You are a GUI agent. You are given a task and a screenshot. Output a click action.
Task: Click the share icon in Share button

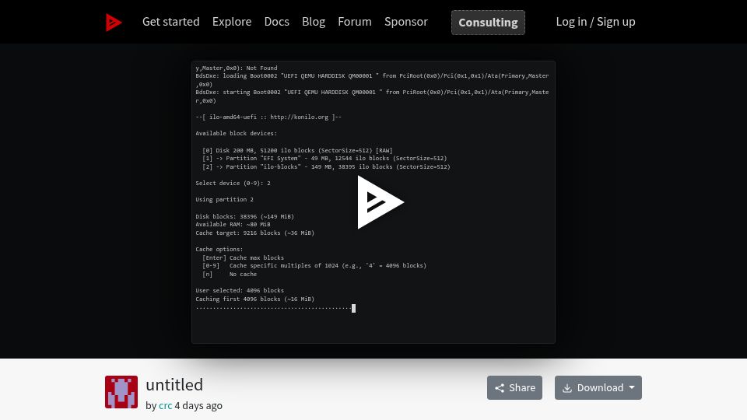(x=499, y=388)
